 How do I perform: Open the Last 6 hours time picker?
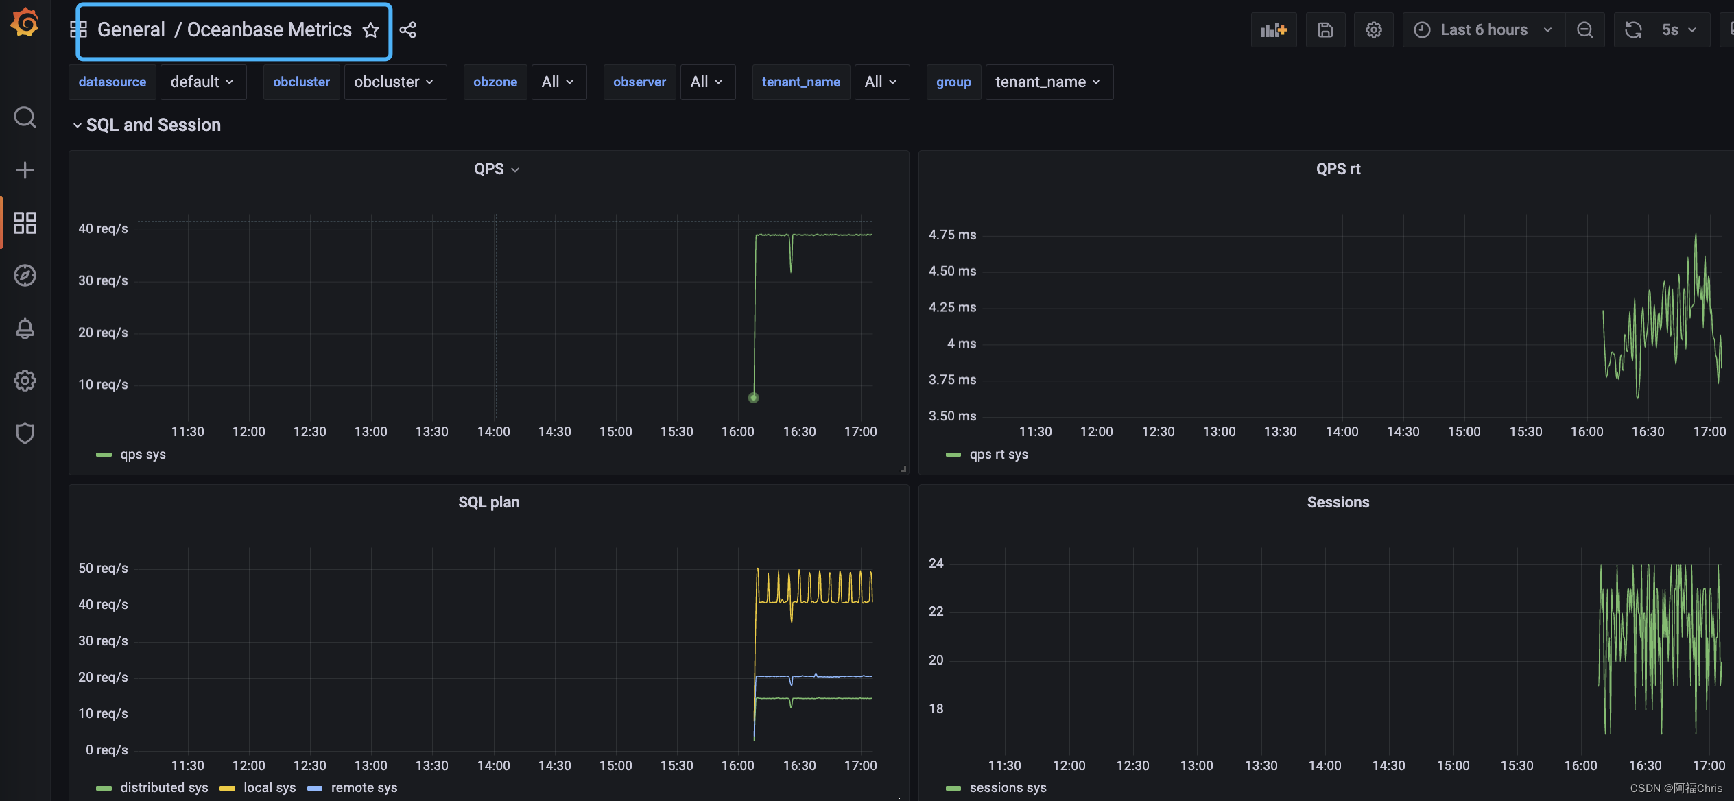(x=1484, y=30)
